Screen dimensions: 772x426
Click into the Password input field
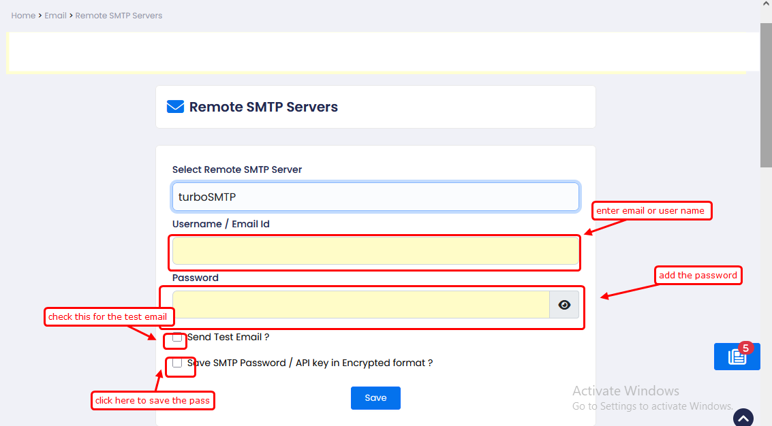[360, 305]
